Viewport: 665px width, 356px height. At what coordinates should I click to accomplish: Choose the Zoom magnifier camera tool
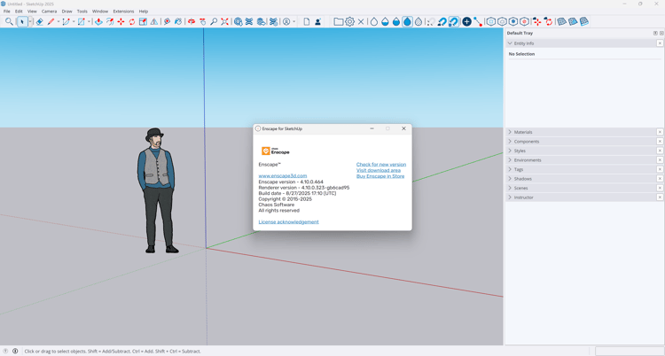tap(214, 21)
